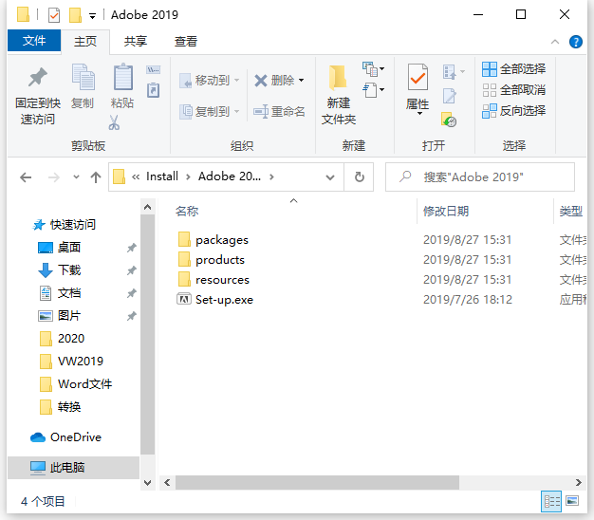Screen dimensions: 594x520
Task: Sort by Date modified column
Action: [x=446, y=211]
